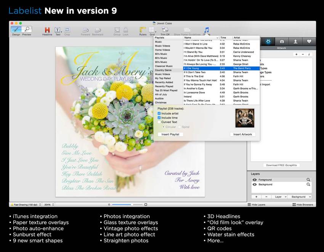
Task: Click the magnifier beside Foreground layer
Action: [x=308, y=180]
